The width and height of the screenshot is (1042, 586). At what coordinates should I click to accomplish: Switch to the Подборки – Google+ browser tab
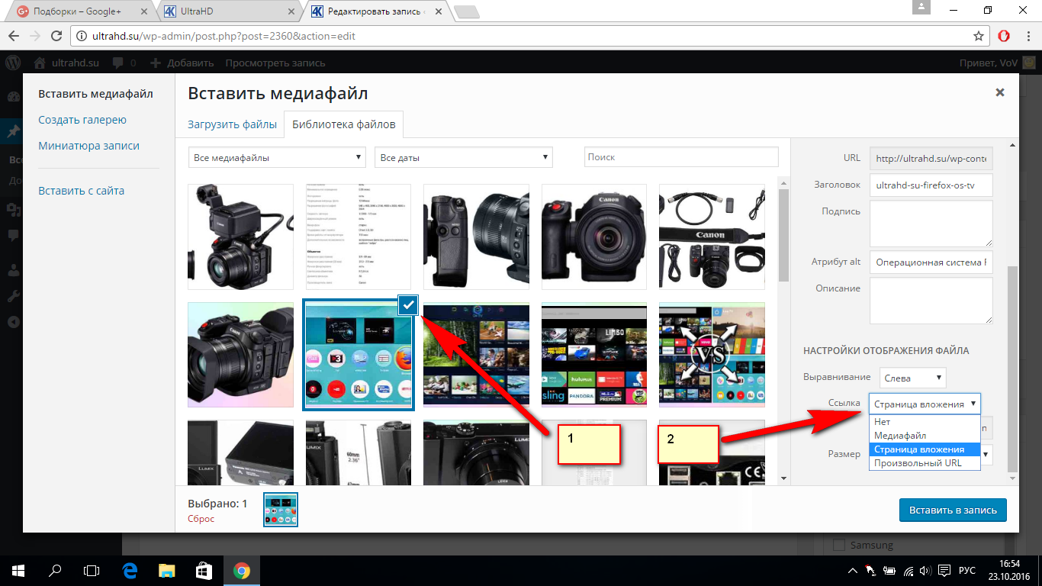click(82, 11)
